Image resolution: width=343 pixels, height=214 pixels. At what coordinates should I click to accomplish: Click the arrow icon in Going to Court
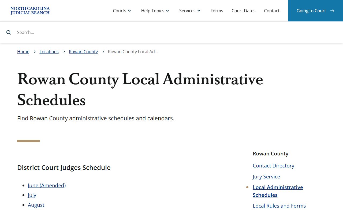click(x=332, y=11)
